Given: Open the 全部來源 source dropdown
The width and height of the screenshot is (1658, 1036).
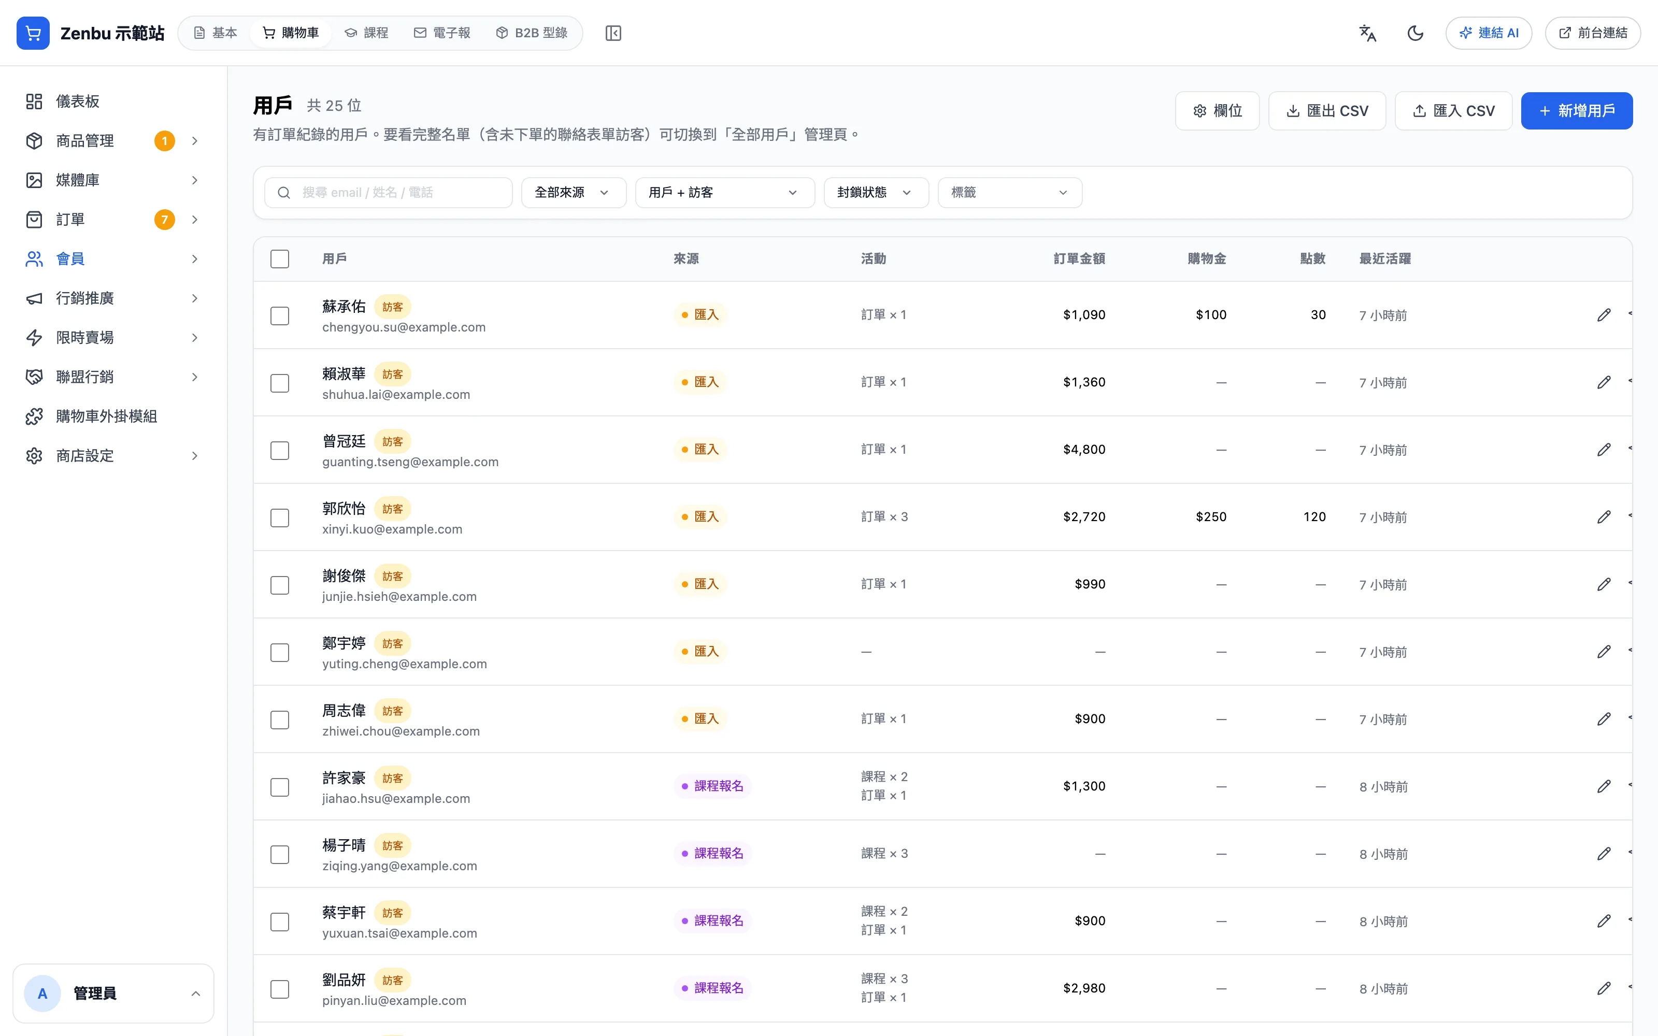Looking at the screenshot, I should (574, 193).
